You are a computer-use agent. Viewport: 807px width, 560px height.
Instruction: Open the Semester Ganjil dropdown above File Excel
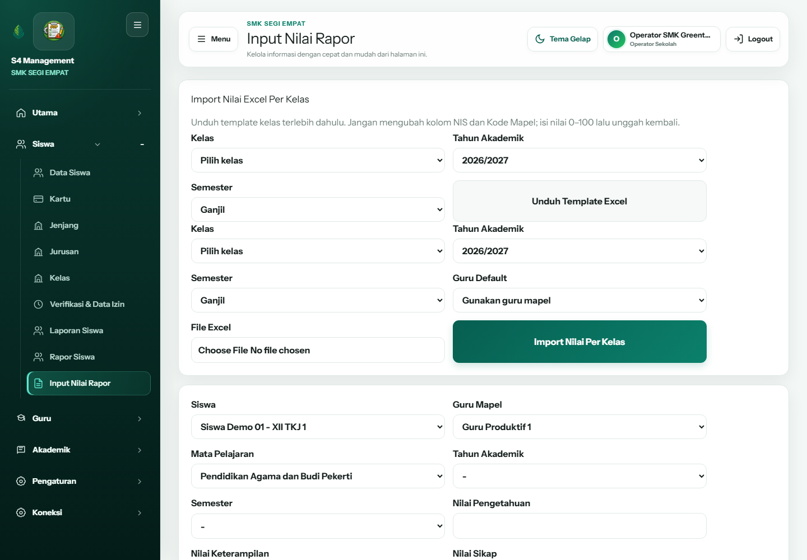(318, 300)
